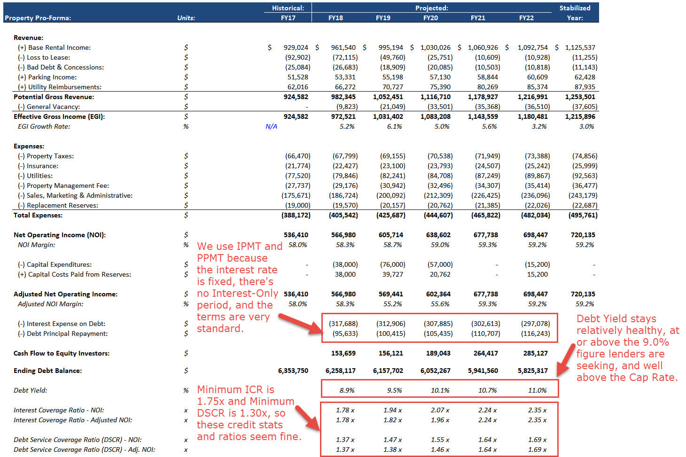Select FY20 Adjusted Net Operating Income 602,364
Image resolution: width=686 pixels, height=457 pixels.
click(438, 294)
